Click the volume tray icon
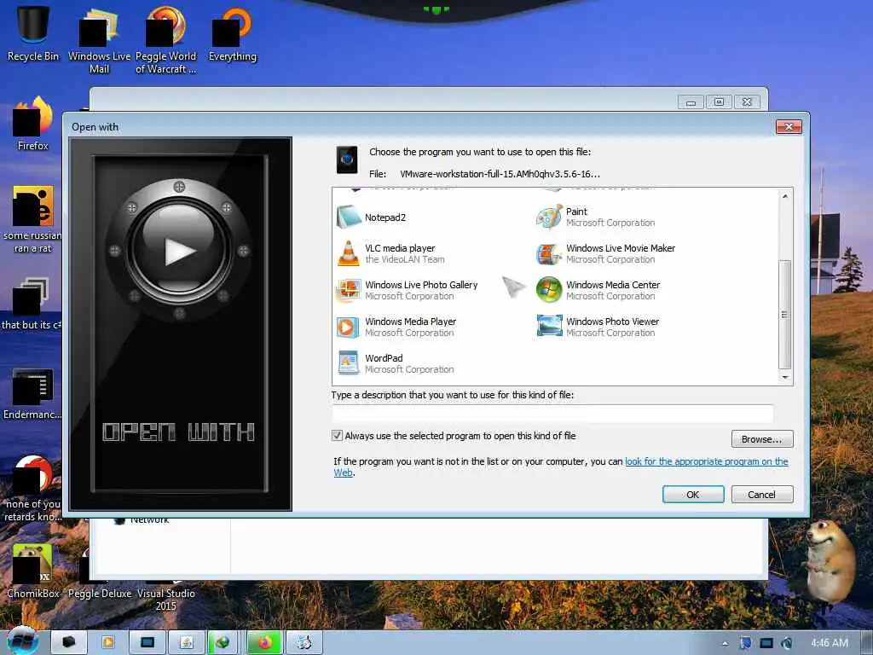Viewport: 873px width, 655px height. [787, 643]
